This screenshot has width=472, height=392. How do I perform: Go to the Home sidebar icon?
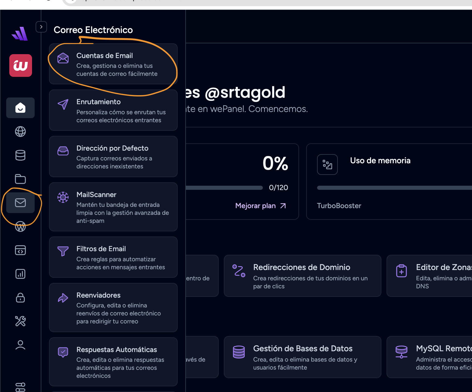20,108
